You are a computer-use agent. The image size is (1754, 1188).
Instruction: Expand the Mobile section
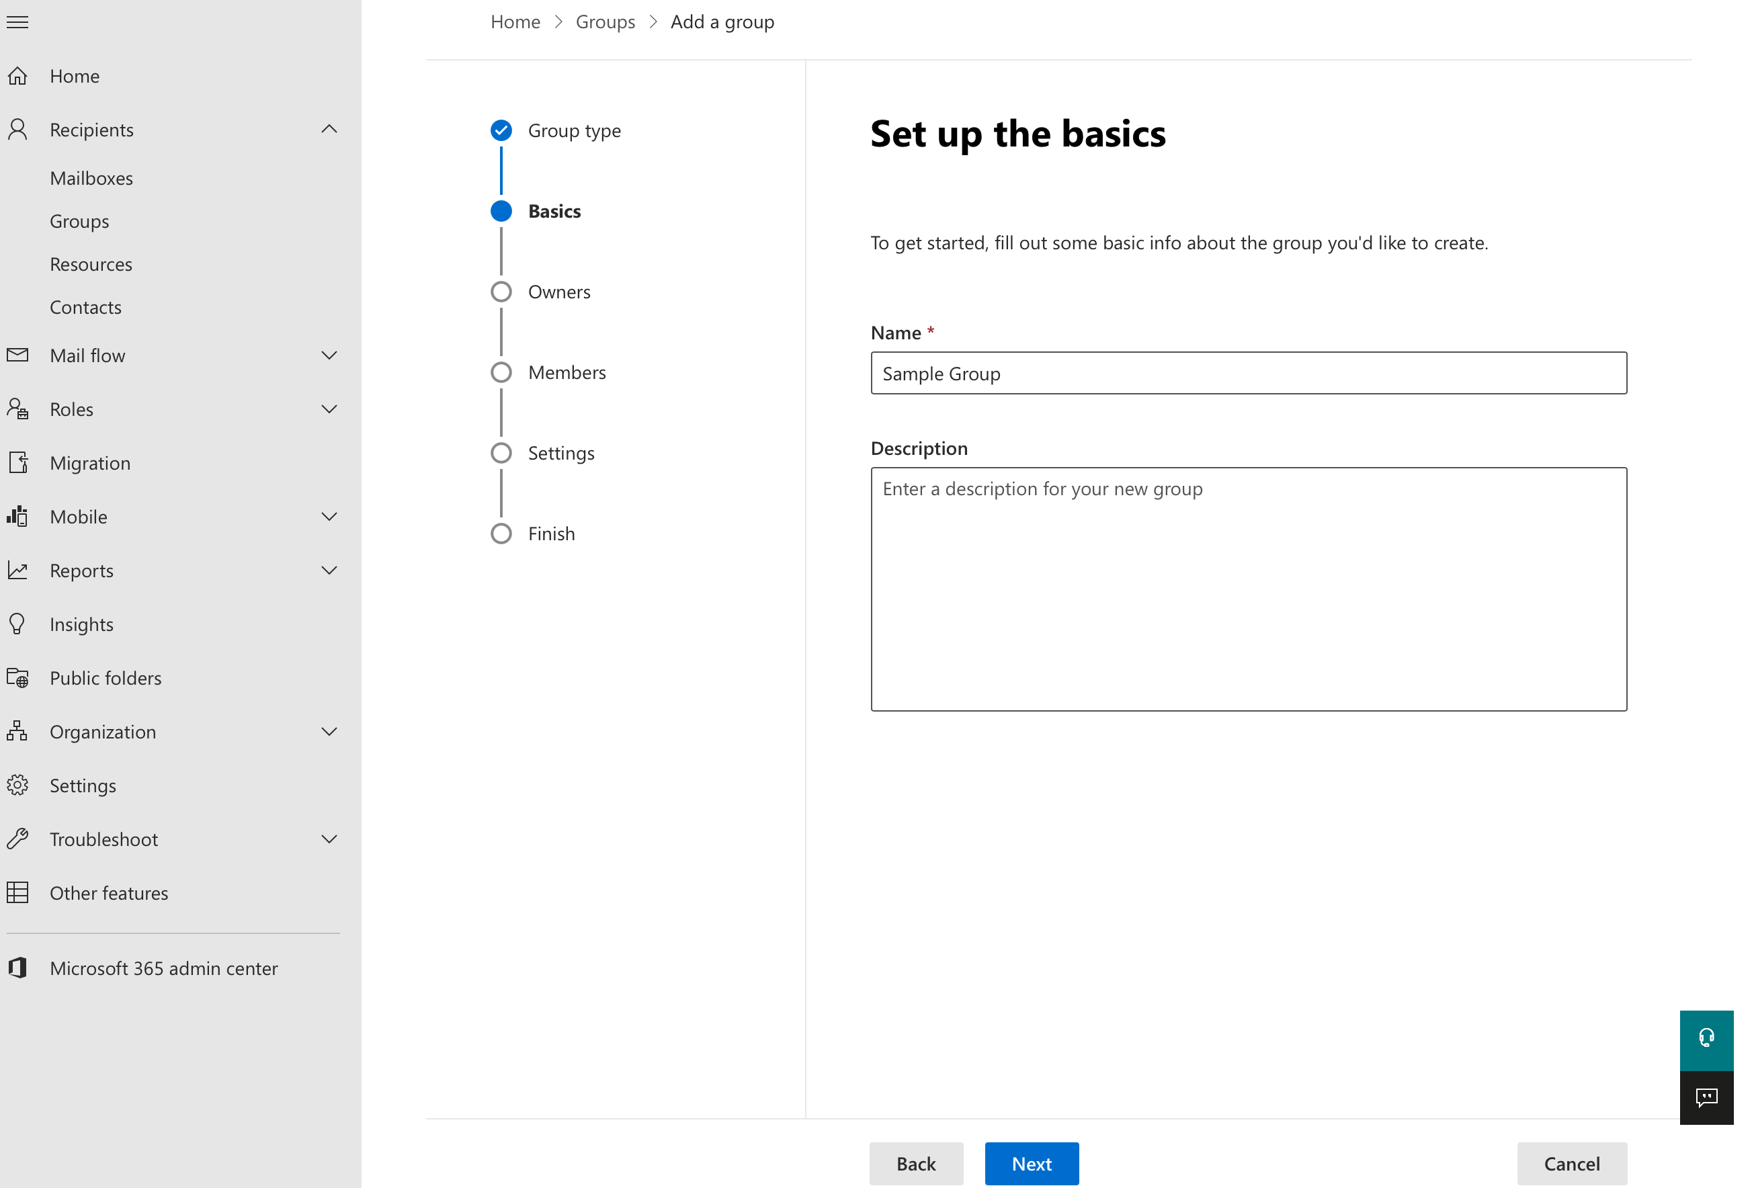329,516
